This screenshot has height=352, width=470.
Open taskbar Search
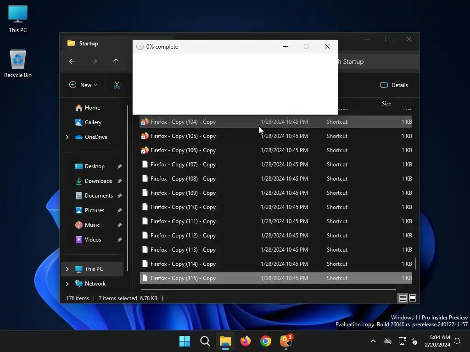click(205, 341)
